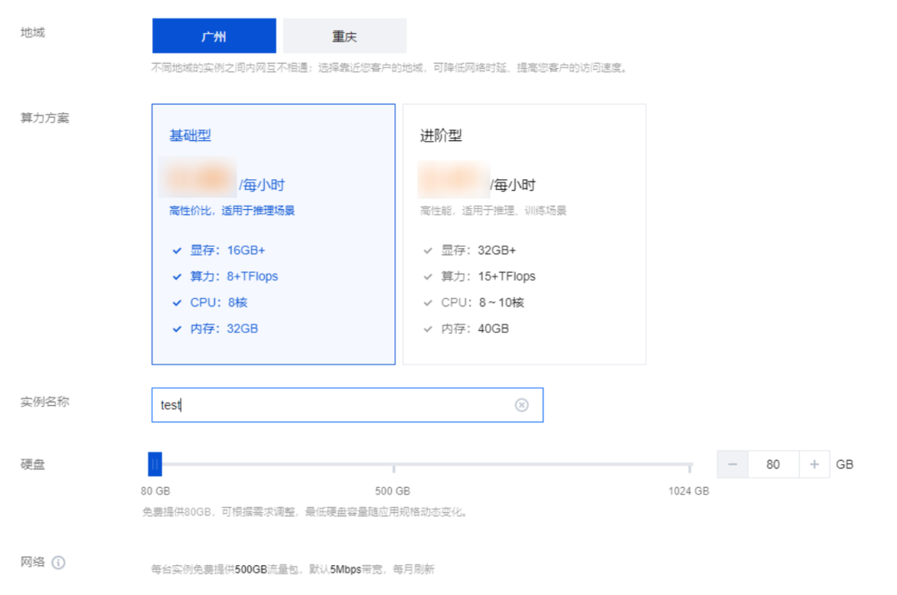
Task: Click the 显存：32GB+ checkmark icon
Action: click(x=428, y=251)
